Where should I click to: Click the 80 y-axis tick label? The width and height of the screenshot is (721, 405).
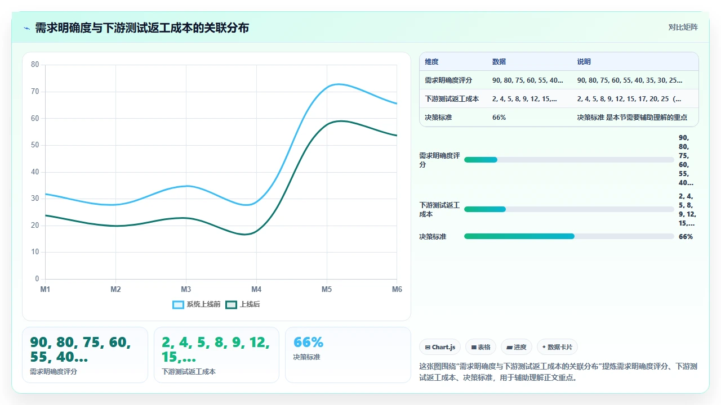pos(35,65)
